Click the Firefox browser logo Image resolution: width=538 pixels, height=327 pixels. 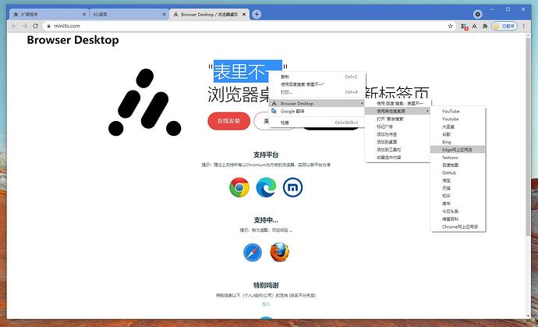[279, 252]
